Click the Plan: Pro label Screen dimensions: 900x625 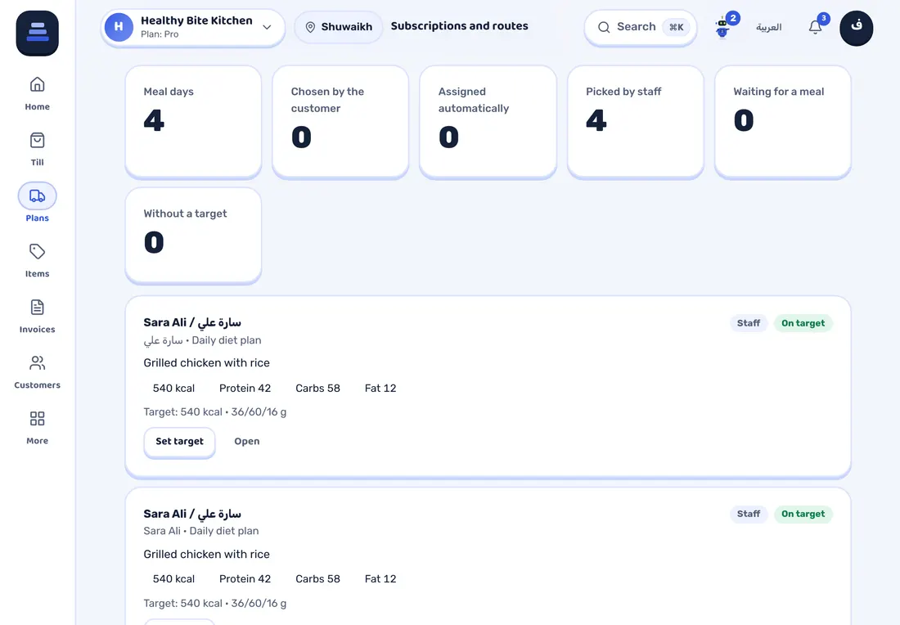coord(160,34)
